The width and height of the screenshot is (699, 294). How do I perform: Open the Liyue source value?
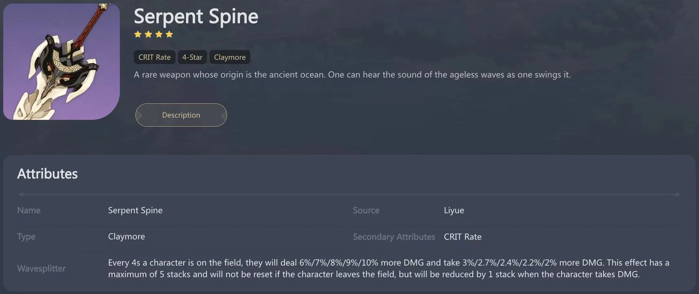[x=454, y=210]
